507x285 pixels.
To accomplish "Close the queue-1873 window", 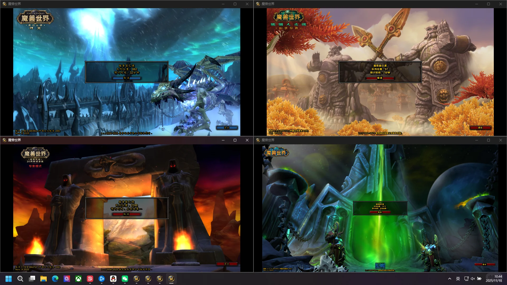I will pyautogui.click(x=501, y=140).
